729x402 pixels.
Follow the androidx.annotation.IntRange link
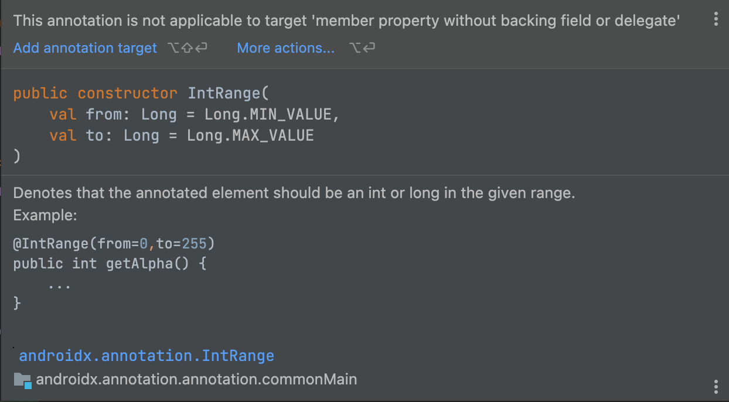[x=147, y=356]
